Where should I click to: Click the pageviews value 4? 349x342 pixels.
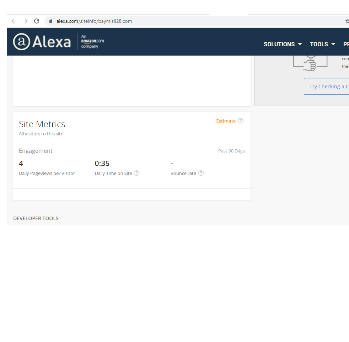[21, 163]
